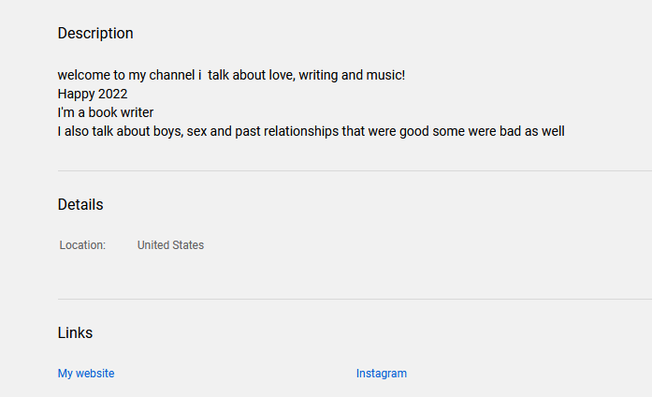Click the number 2022 in description

pyautogui.click(x=112, y=94)
